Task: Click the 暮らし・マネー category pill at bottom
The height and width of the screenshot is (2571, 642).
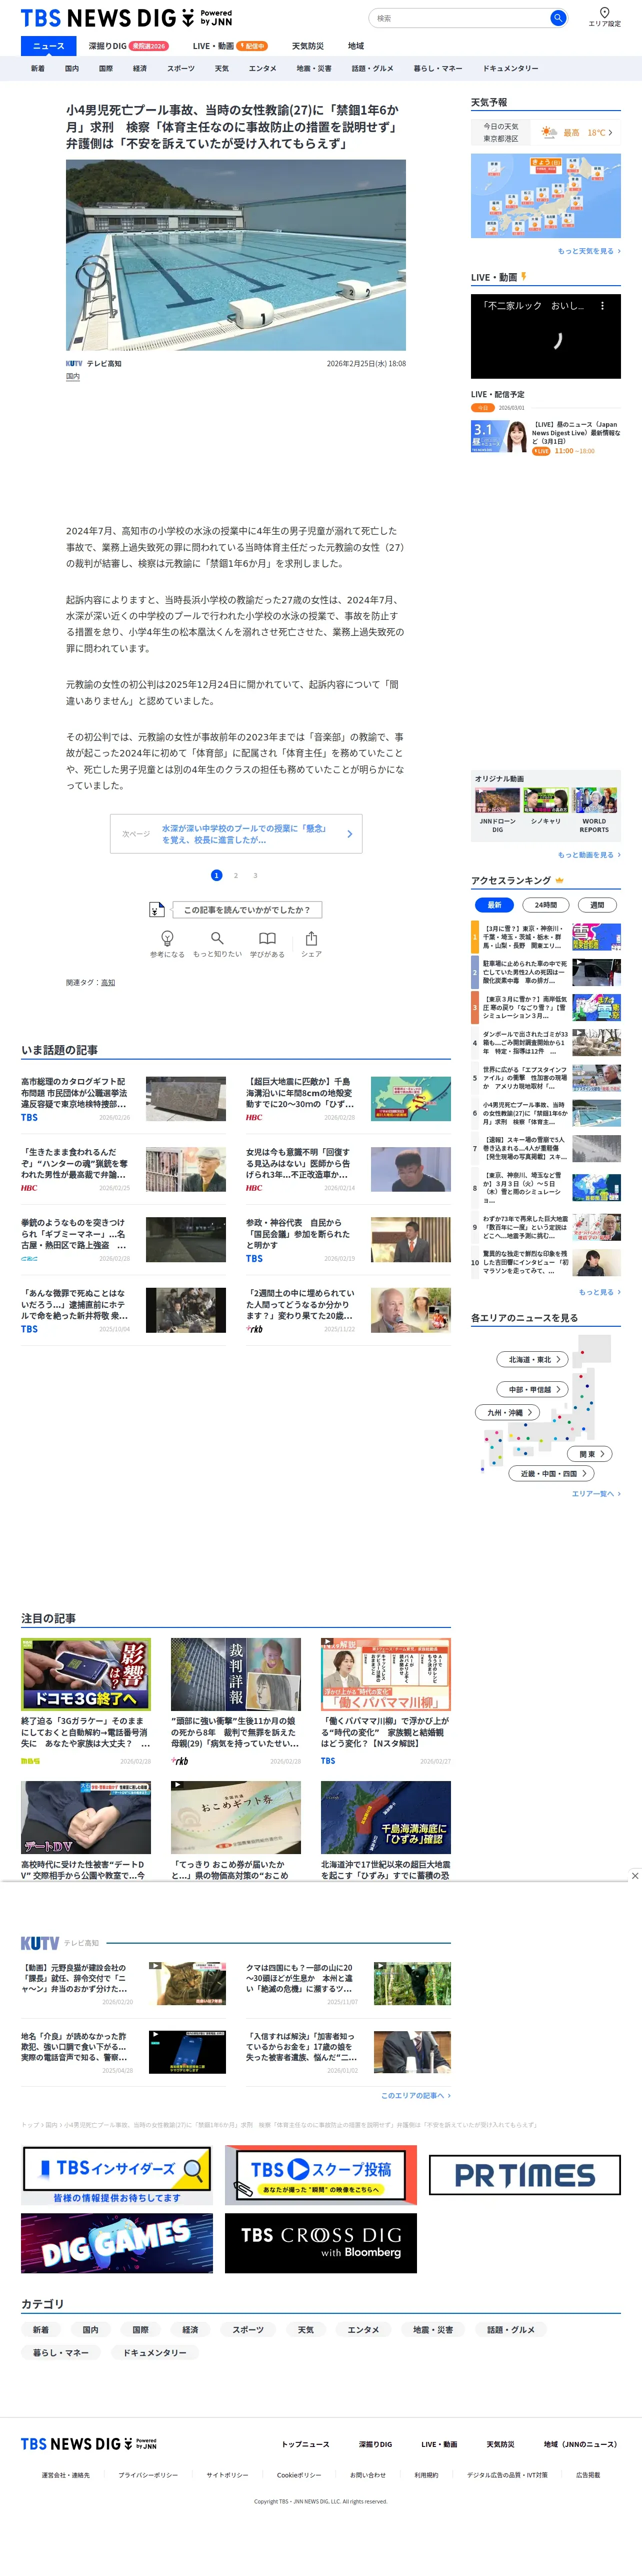Action: [x=61, y=2352]
